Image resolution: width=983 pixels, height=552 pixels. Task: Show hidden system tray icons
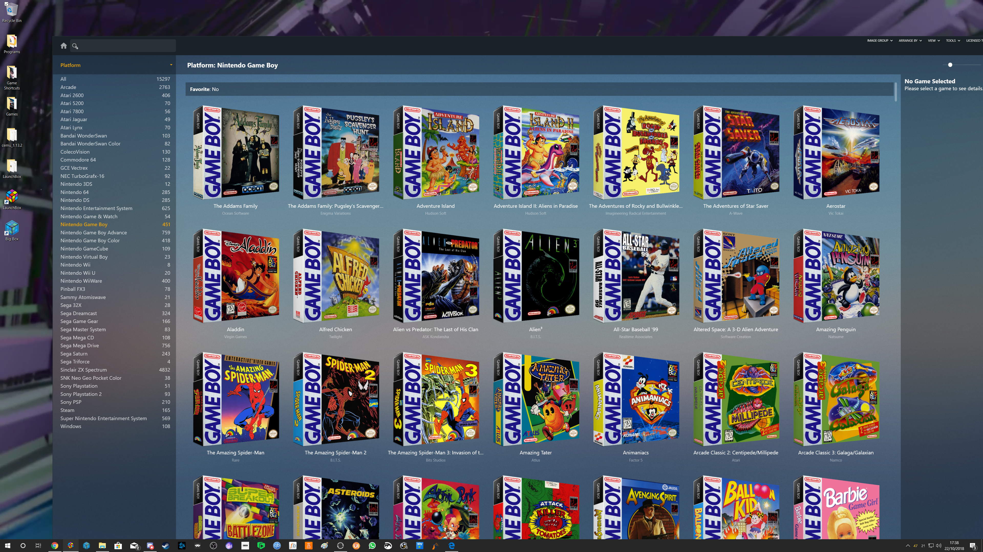click(x=907, y=546)
